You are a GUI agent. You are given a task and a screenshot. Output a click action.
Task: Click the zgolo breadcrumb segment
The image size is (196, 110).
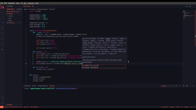point(25,9)
